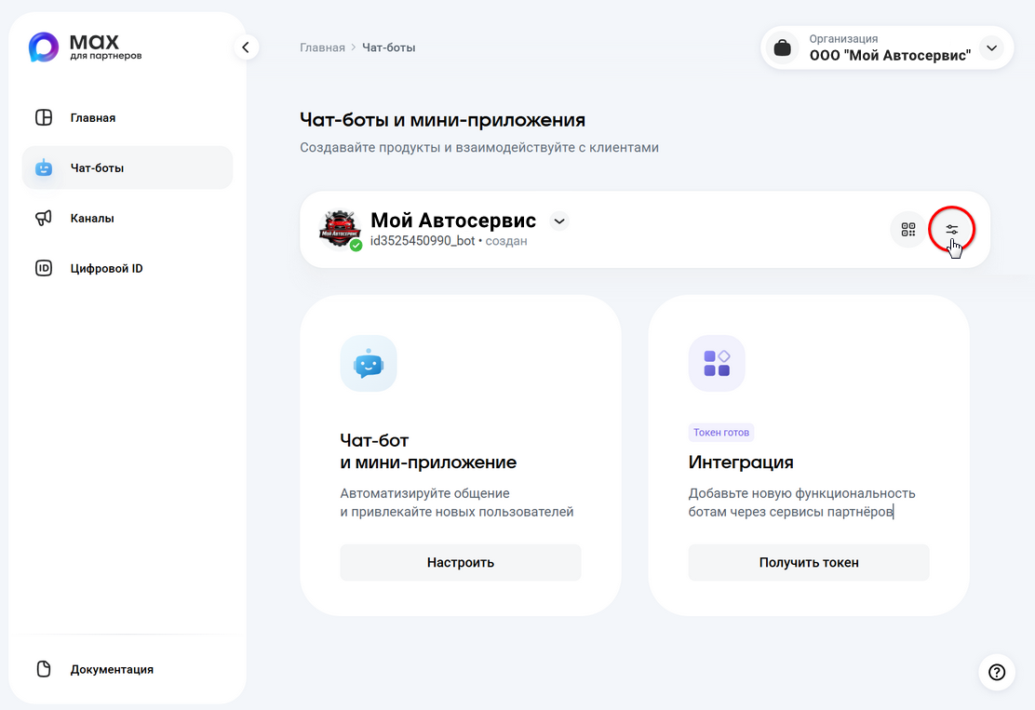1035x710 pixels.
Task: Open Главная via the dashboard icon
Action: (43, 117)
